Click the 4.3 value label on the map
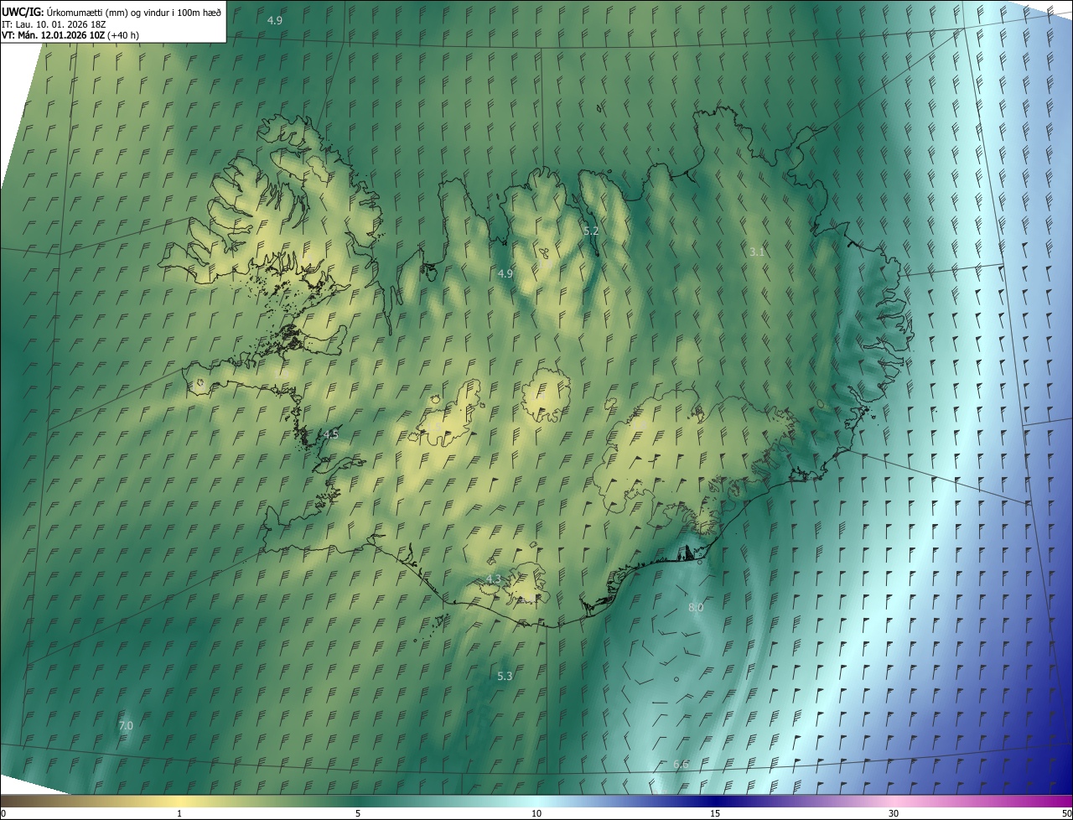This screenshot has height=820, width=1073. (x=494, y=579)
